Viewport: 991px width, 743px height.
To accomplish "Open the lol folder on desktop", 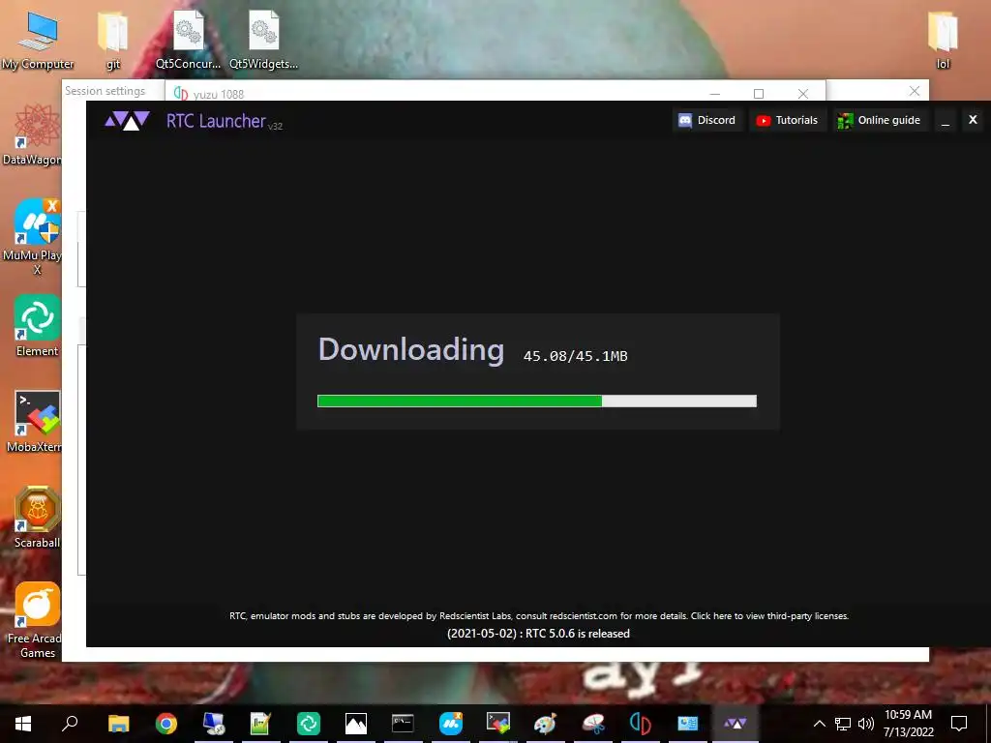I will click(943, 40).
